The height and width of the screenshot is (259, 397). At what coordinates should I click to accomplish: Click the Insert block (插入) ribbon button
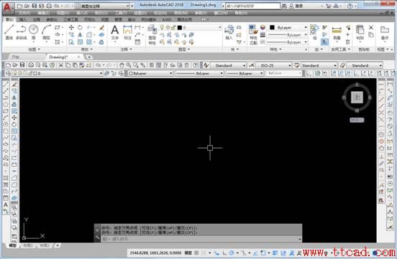click(x=229, y=32)
